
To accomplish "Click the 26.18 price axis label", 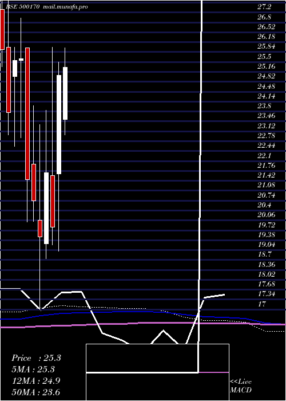I will (x=266, y=37).
